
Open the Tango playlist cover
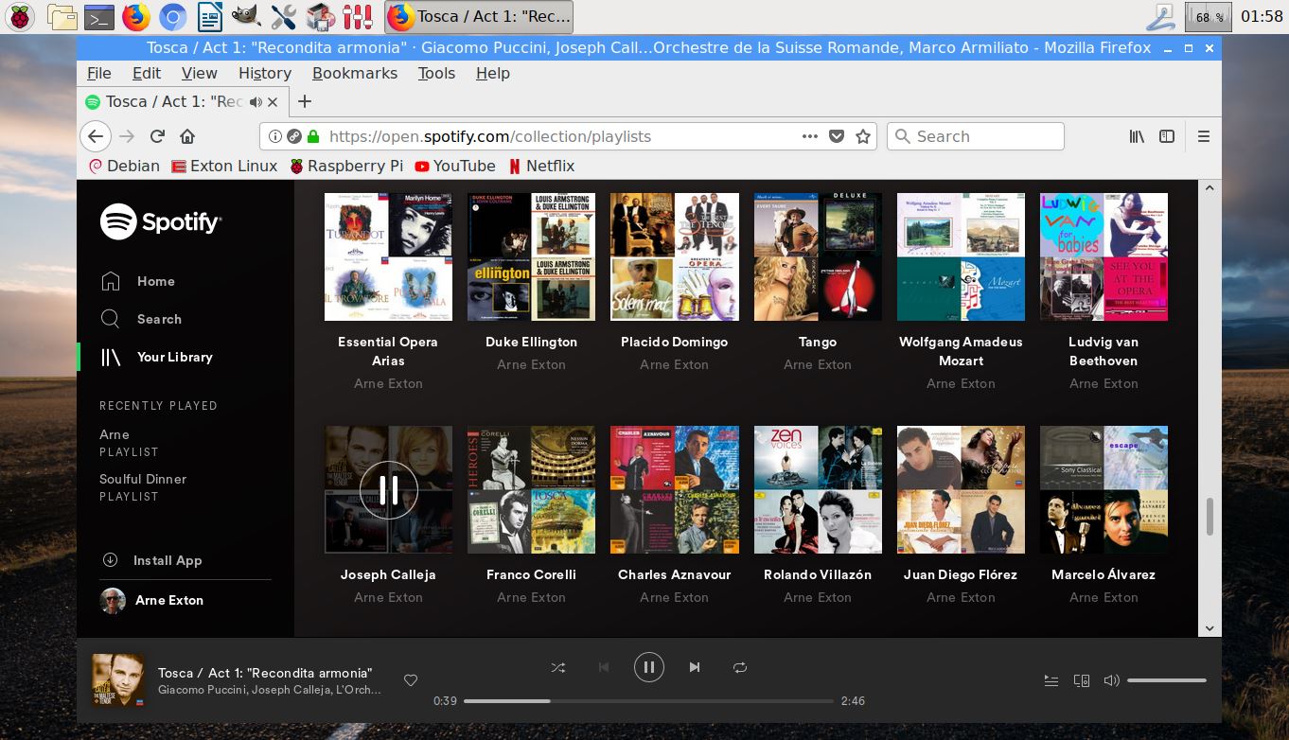click(x=818, y=256)
